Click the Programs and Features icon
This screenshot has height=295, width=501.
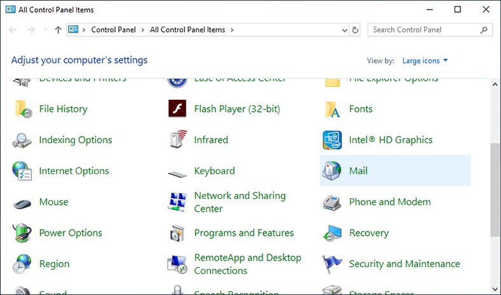point(177,233)
